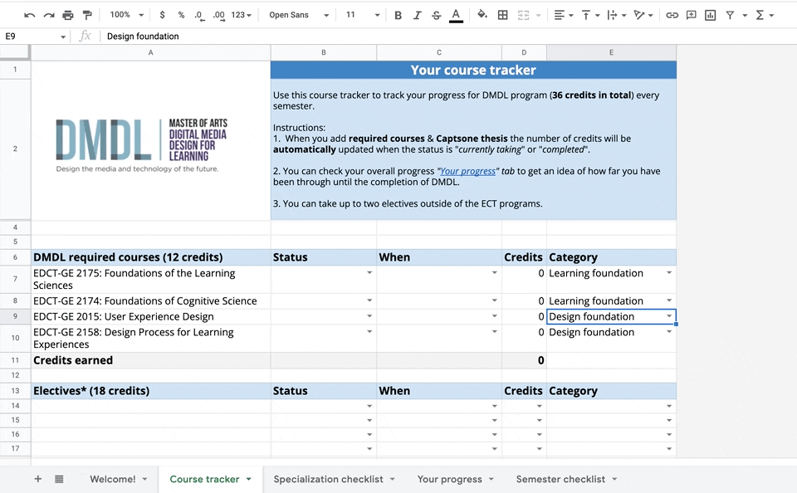Viewport: 797px width, 493px height.
Task: Toggle italic formatting
Action: 418,15
